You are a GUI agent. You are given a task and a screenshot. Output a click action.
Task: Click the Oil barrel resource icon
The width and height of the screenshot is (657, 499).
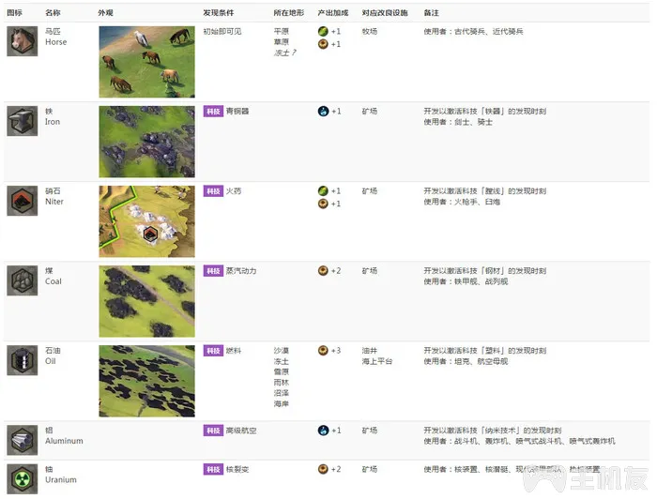23,360
